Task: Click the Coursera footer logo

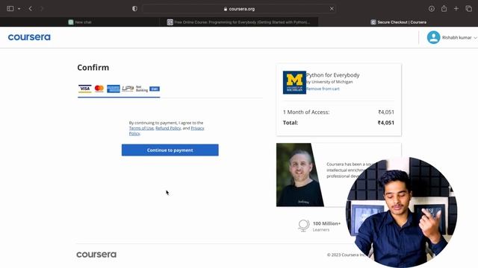Action: tap(96, 255)
